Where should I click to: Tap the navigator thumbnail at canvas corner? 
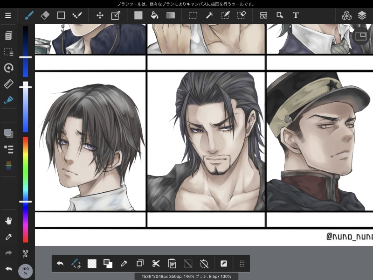360,36
